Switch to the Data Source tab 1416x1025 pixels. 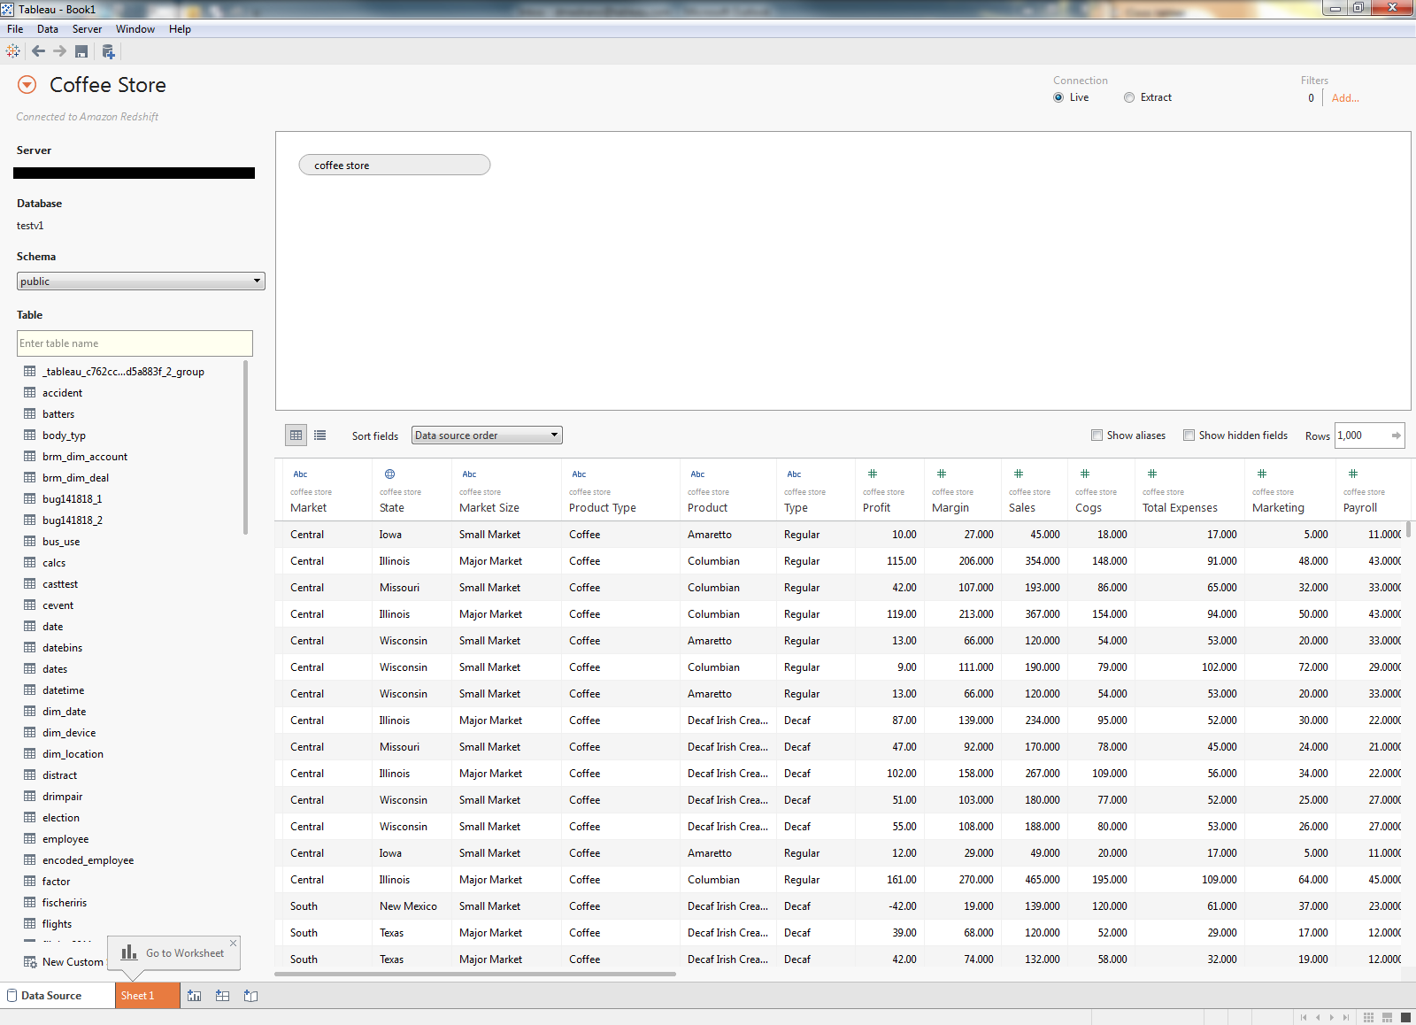[53, 995]
